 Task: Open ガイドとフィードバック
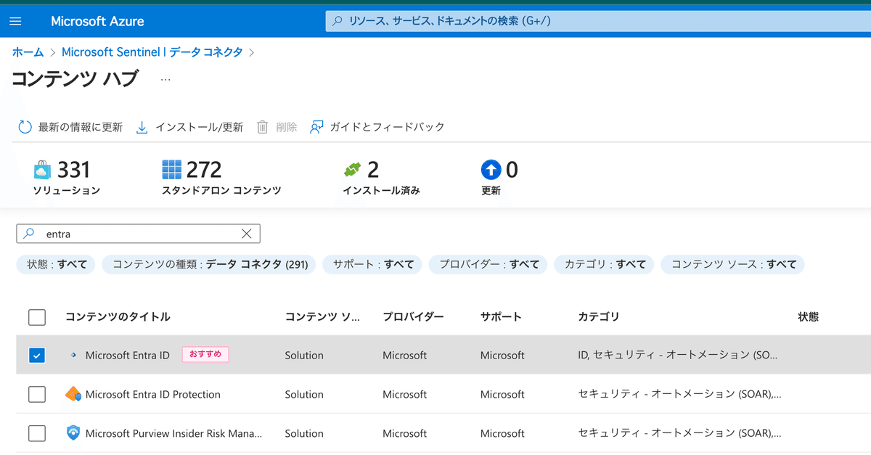coord(377,127)
